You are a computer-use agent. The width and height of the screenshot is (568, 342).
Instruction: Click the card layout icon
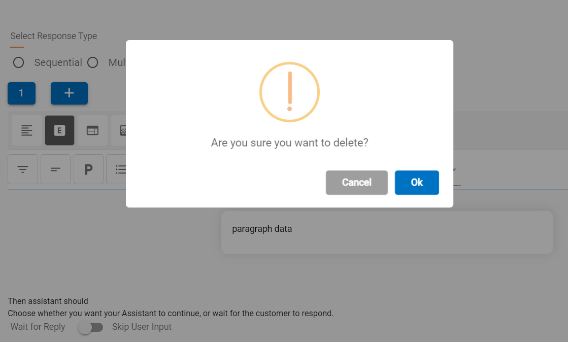[92, 130]
